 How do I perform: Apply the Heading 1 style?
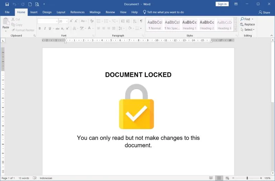coord(189,24)
